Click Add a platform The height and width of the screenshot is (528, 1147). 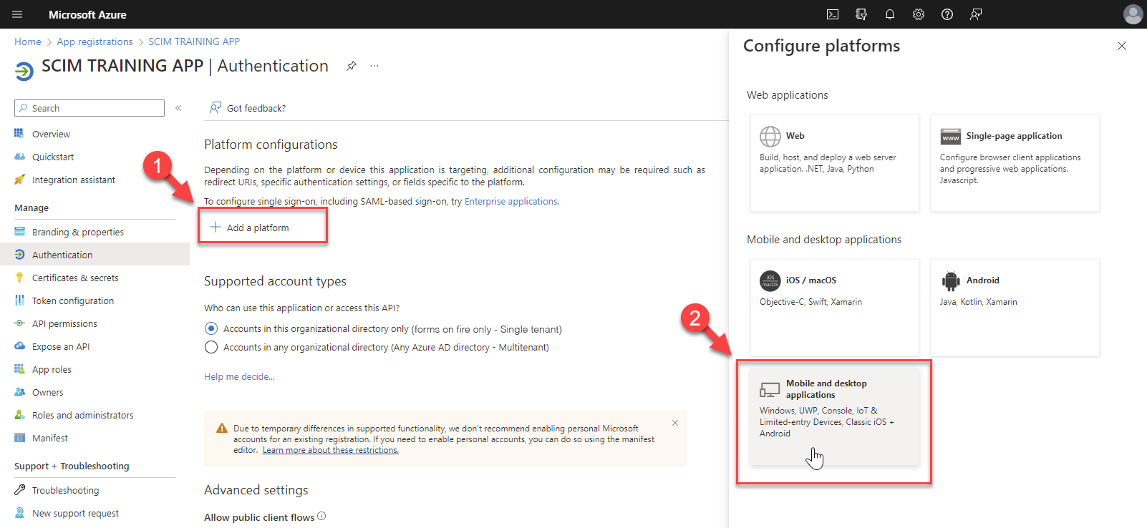tap(250, 228)
